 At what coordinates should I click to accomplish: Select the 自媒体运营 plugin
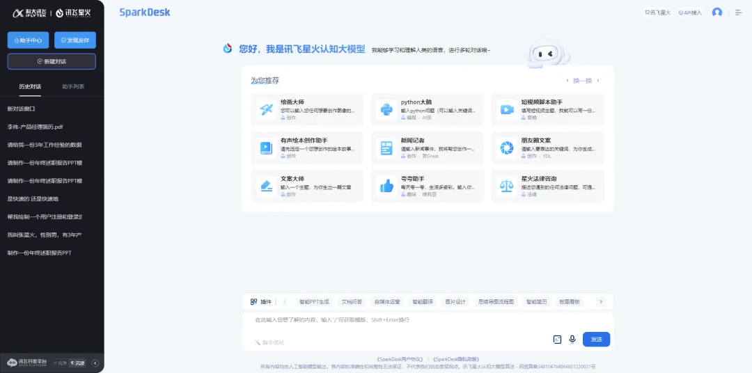click(x=386, y=302)
